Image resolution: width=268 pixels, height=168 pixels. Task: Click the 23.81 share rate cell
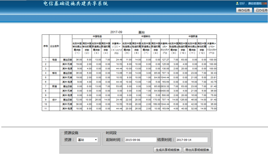point(212,78)
